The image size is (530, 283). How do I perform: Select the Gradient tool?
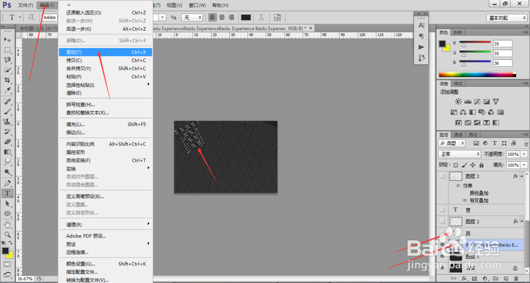pyautogui.click(x=7, y=152)
